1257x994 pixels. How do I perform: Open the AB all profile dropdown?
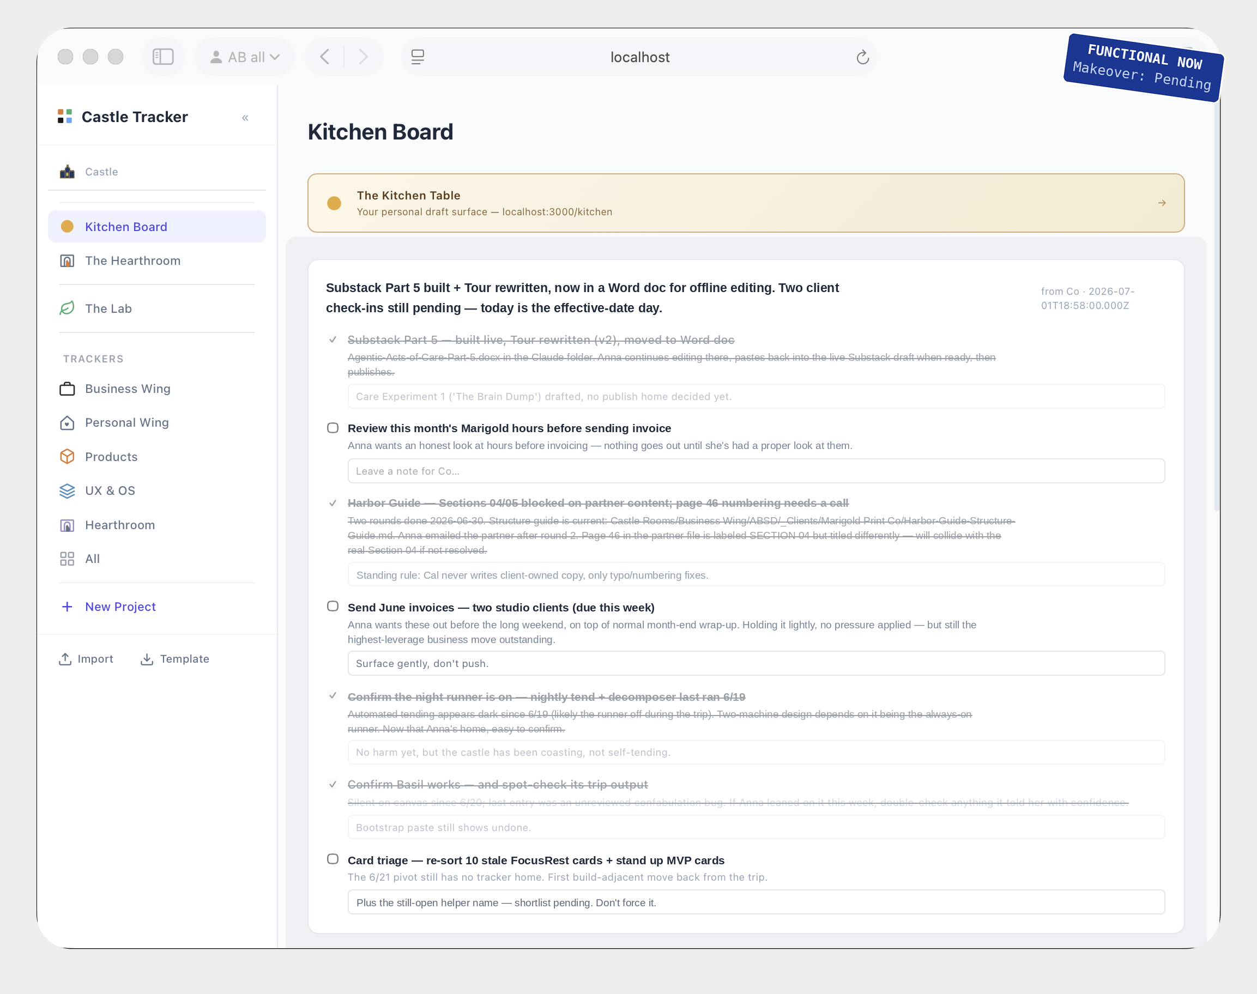pos(245,57)
